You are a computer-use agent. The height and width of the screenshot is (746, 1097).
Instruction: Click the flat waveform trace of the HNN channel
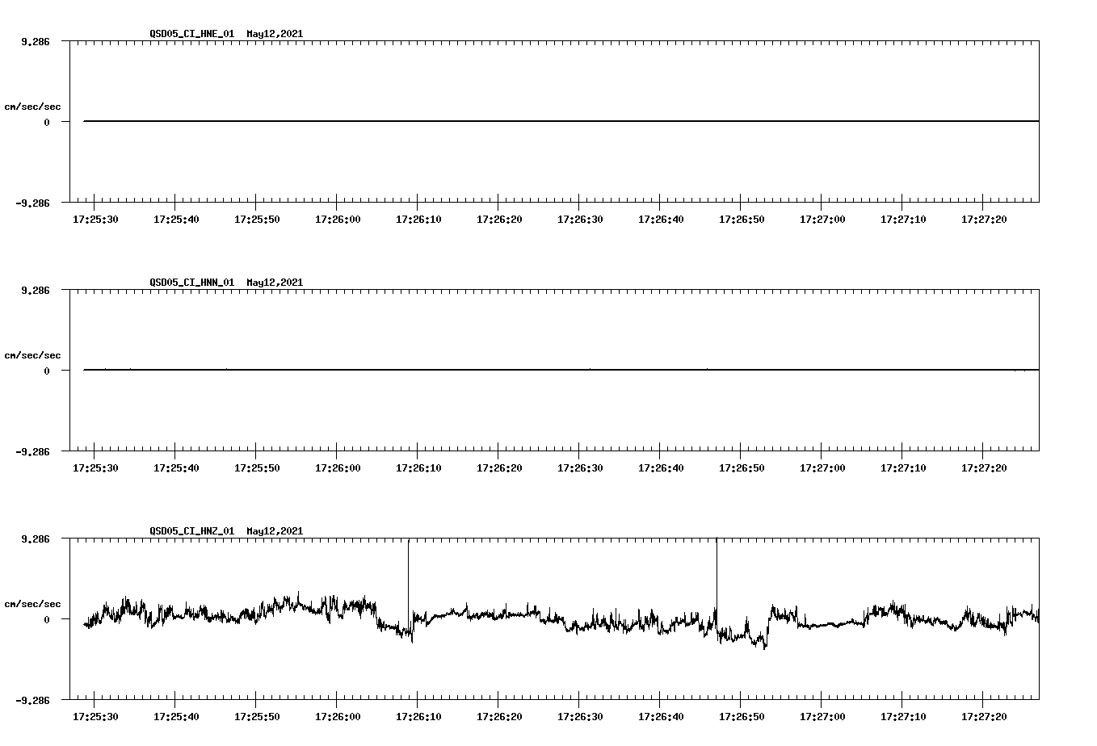tap(485, 369)
